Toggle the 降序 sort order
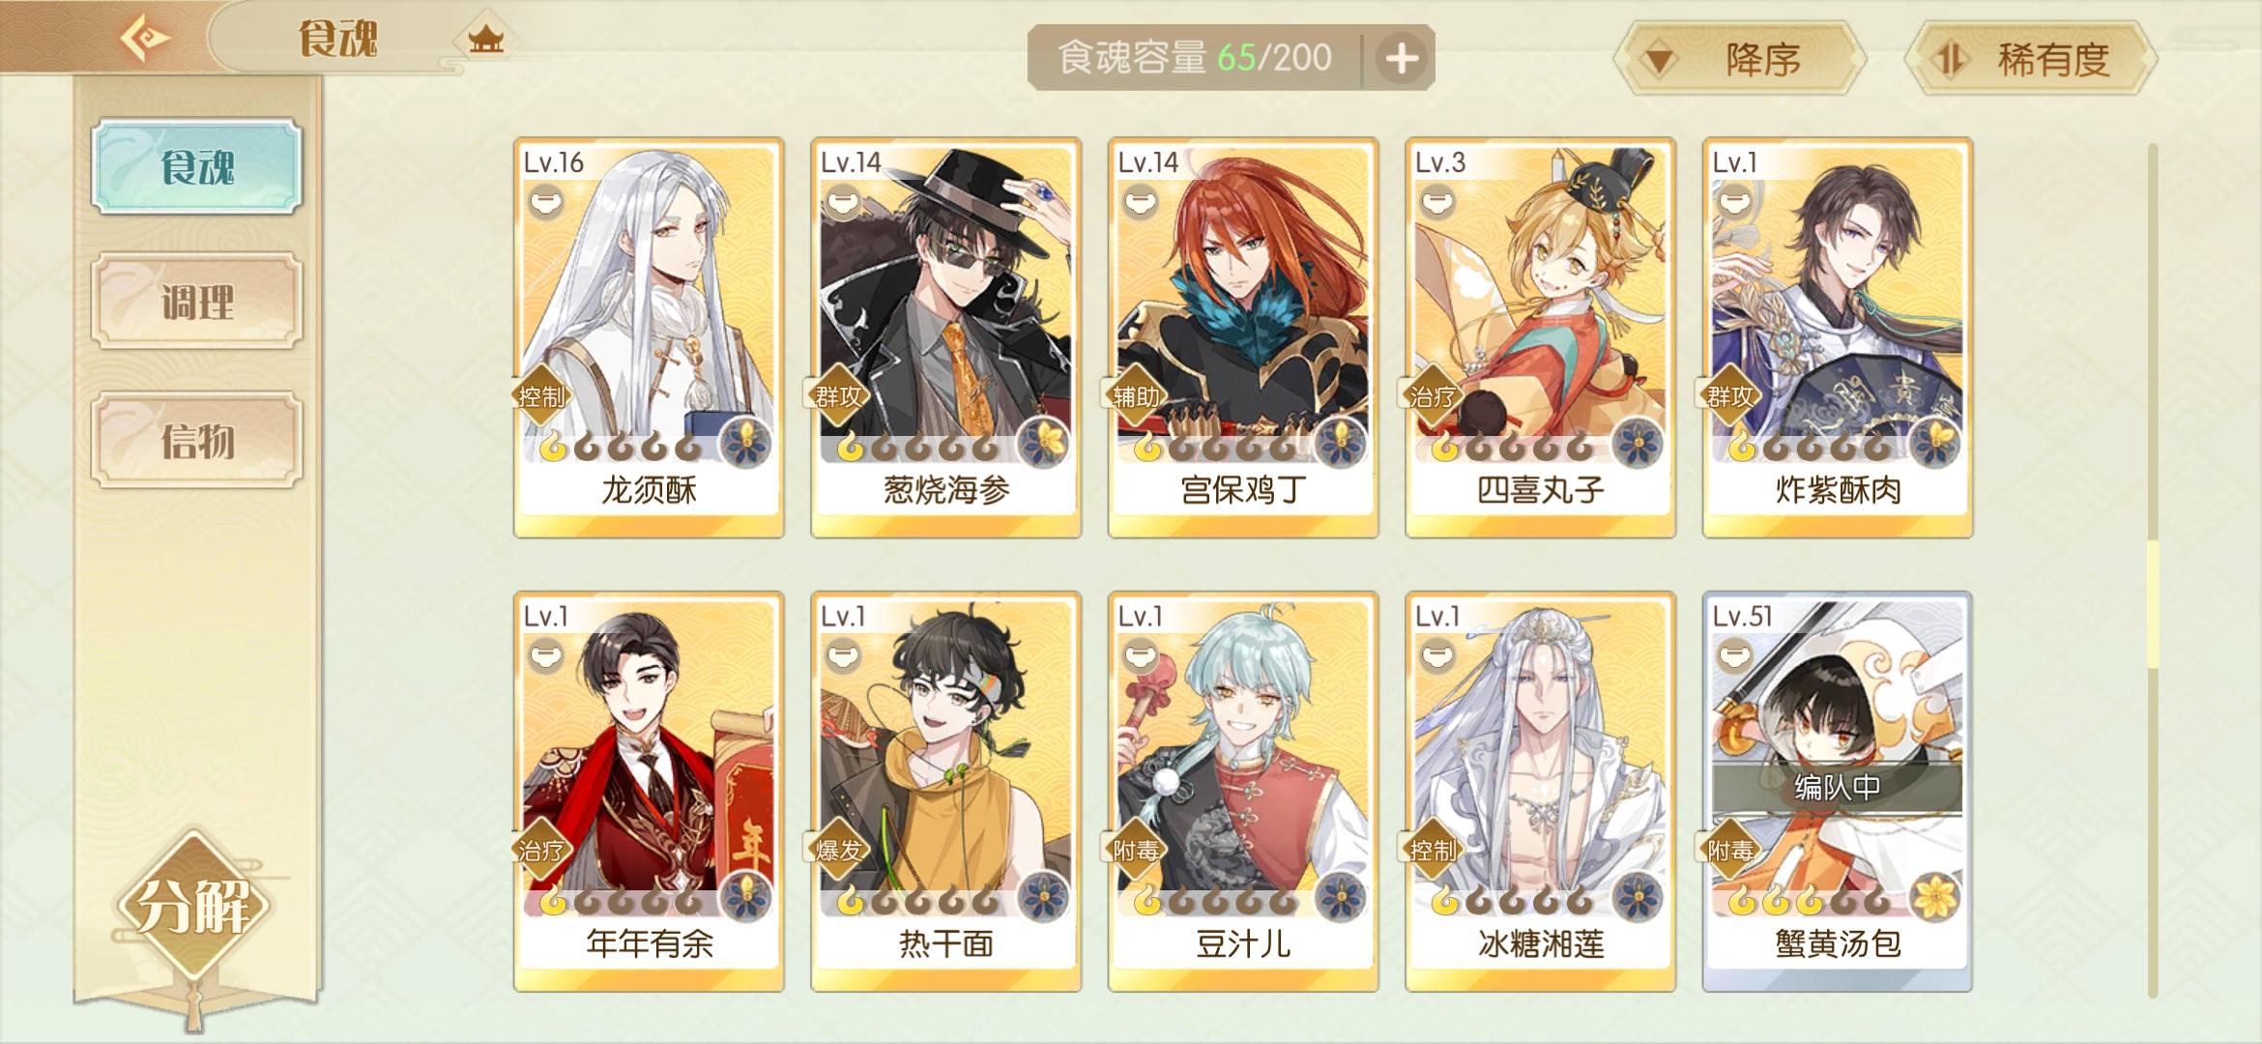The image size is (2262, 1044). [1740, 59]
